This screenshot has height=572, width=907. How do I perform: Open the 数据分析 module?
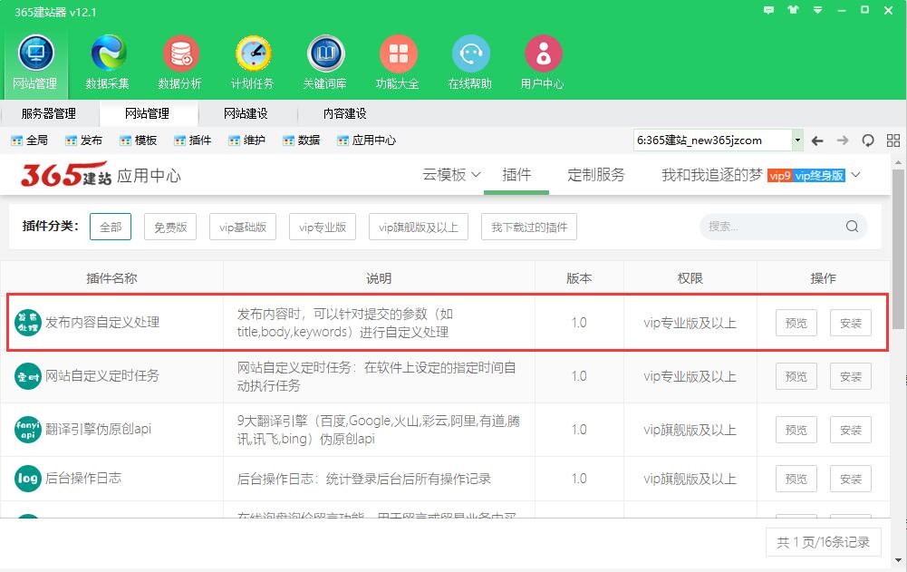pos(180,63)
